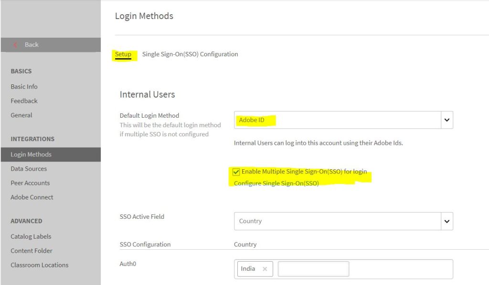Click the Auth0 input field

313,268
